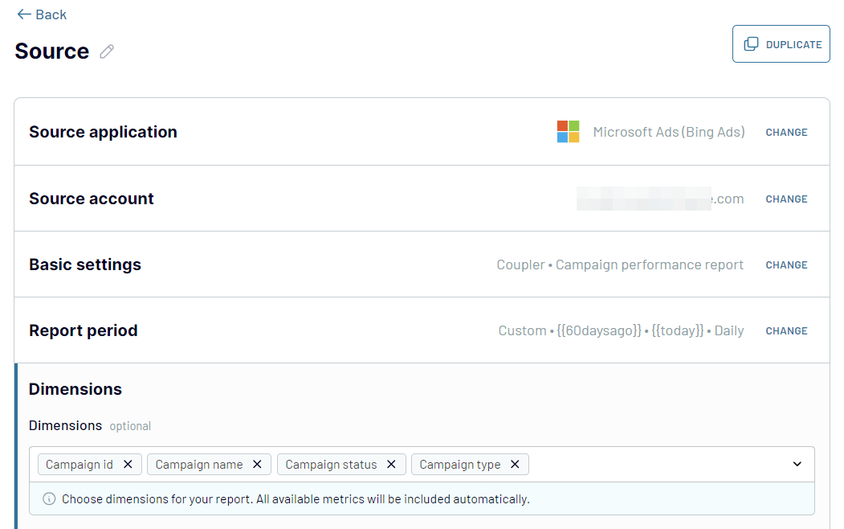This screenshot has height=529, width=844.
Task: Click the 'Choose dimensions for your report' hint
Action: [296, 498]
